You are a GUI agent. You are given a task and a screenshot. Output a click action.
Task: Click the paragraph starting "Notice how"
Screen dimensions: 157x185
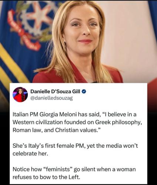[x=74, y=173]
